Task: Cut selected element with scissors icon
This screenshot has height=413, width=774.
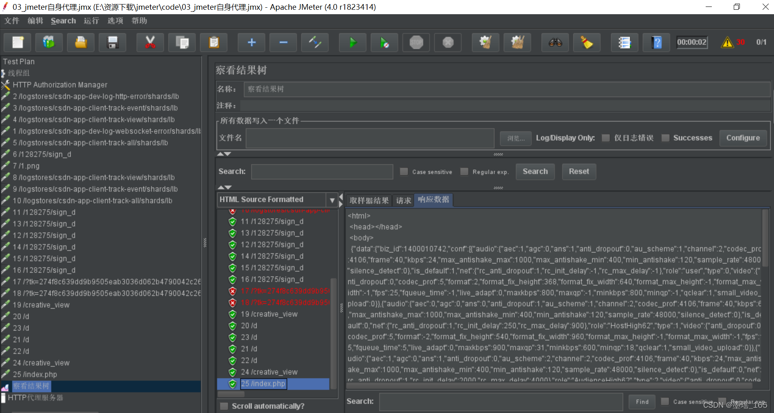Action: 150,42
